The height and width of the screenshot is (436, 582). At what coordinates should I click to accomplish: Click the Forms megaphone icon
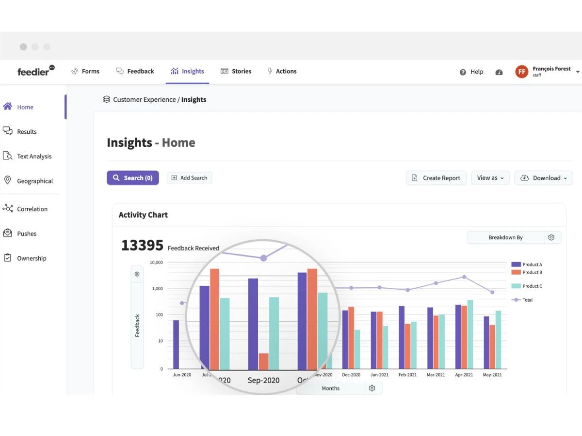point(75,71)
